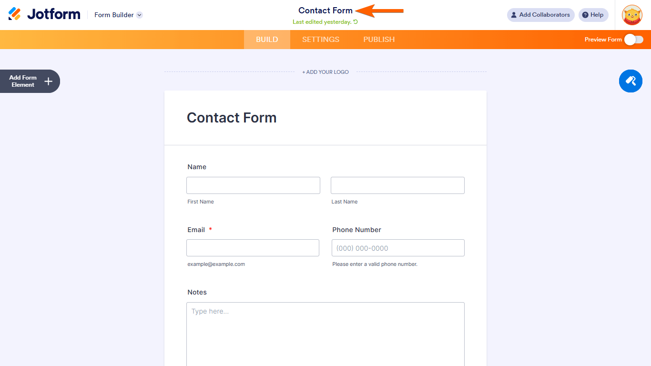Switch preview mode using the orange toggle switch

635,40
